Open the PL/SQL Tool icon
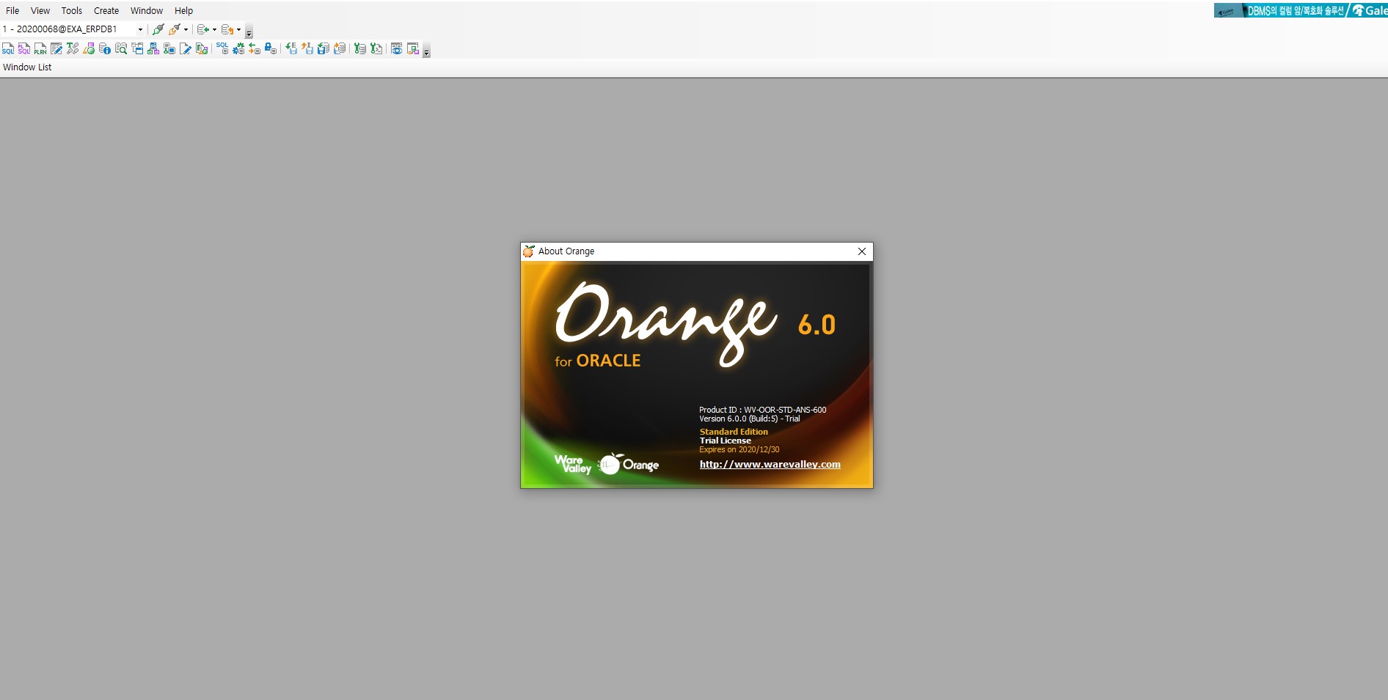 tap(24, 49)
